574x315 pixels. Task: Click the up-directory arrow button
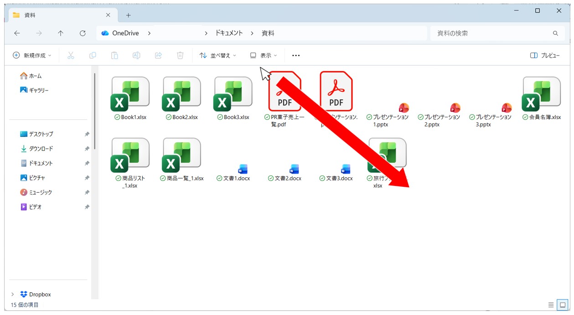(x=61, y=33)
